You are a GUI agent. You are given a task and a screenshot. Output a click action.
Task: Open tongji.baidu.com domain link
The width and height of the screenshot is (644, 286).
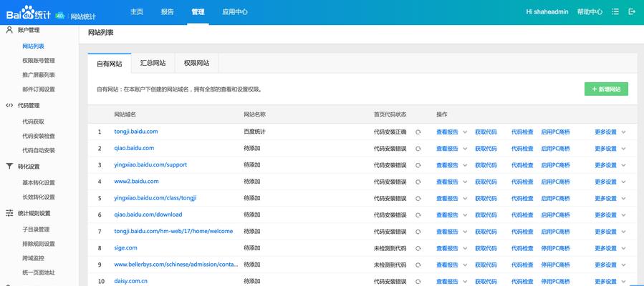[x=136, y=132]
